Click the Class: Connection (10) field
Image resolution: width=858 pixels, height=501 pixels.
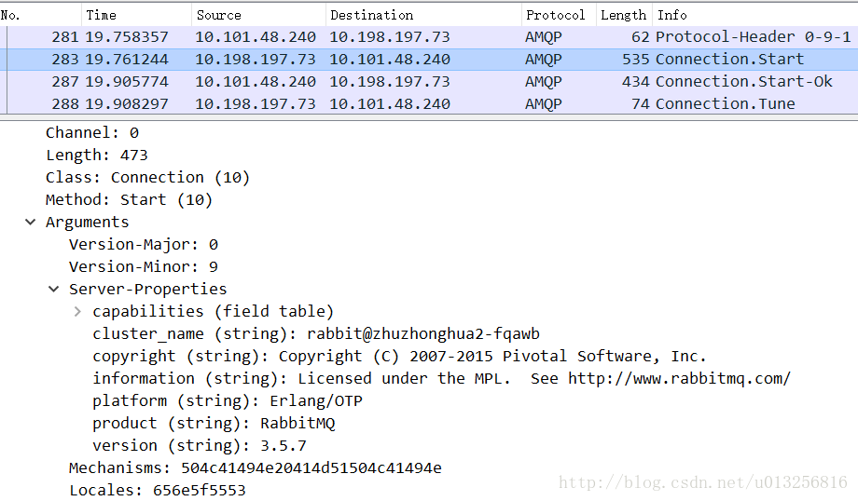point(147,177)
